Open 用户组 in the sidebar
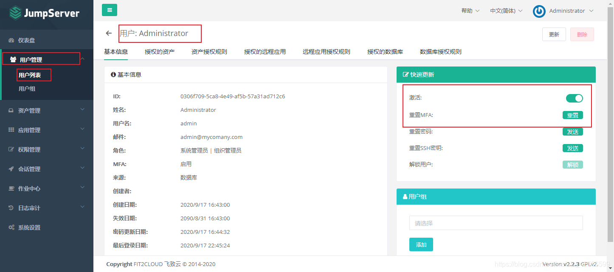 (27, 89)
